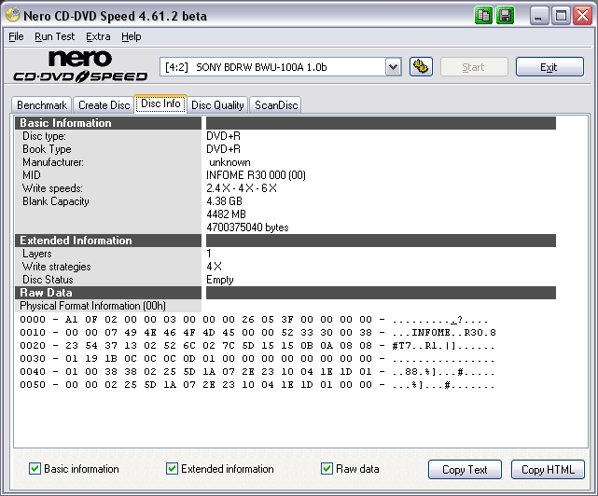Image resolution: width=598 pixels, height=496 pixels.
Task: Click the Copy Text button
Action: pyautogui.click(x=465, y=470)
